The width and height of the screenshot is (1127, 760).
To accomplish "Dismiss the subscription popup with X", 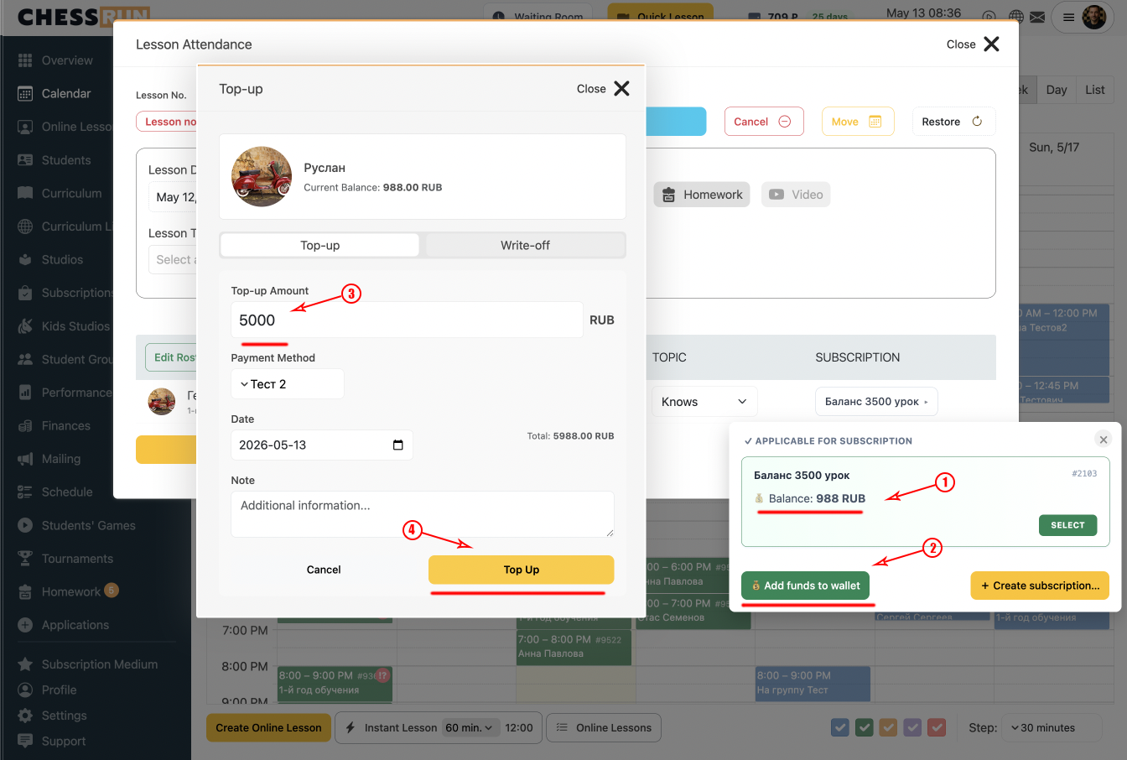I will (x=1104, y=440).
